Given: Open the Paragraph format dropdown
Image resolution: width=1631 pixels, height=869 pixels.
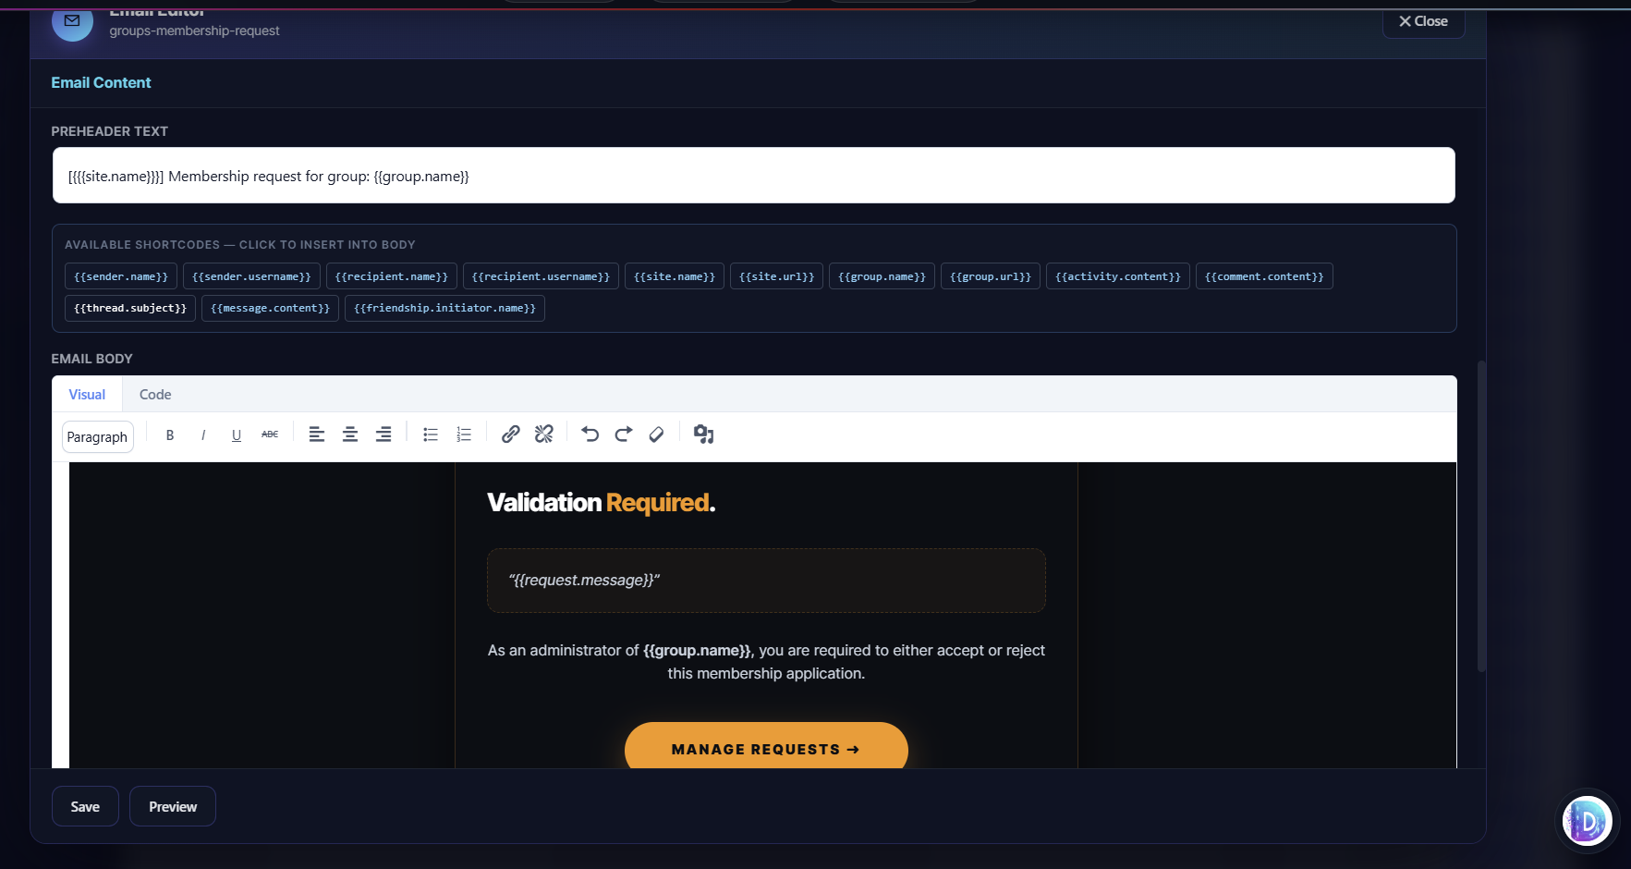Looking at the screenshot, I should [97, 436].
